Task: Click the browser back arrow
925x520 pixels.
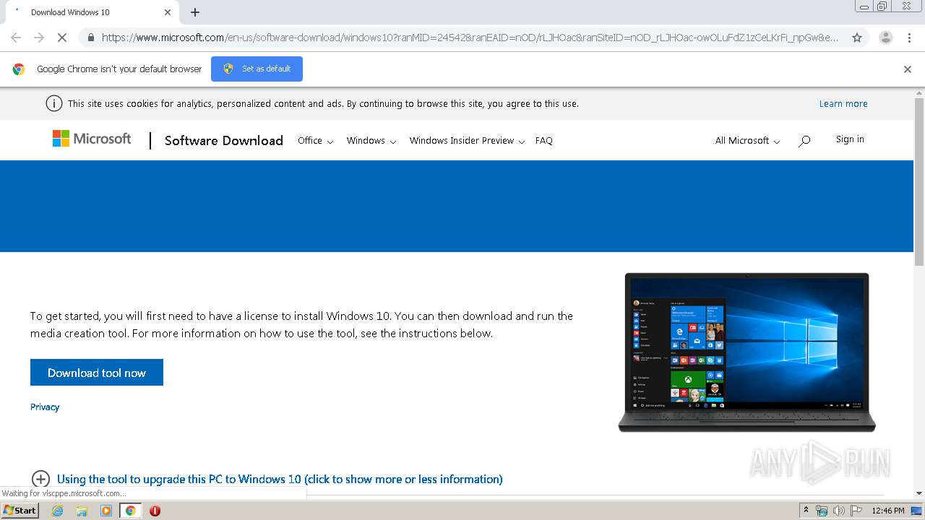Action: coord(16,38)
